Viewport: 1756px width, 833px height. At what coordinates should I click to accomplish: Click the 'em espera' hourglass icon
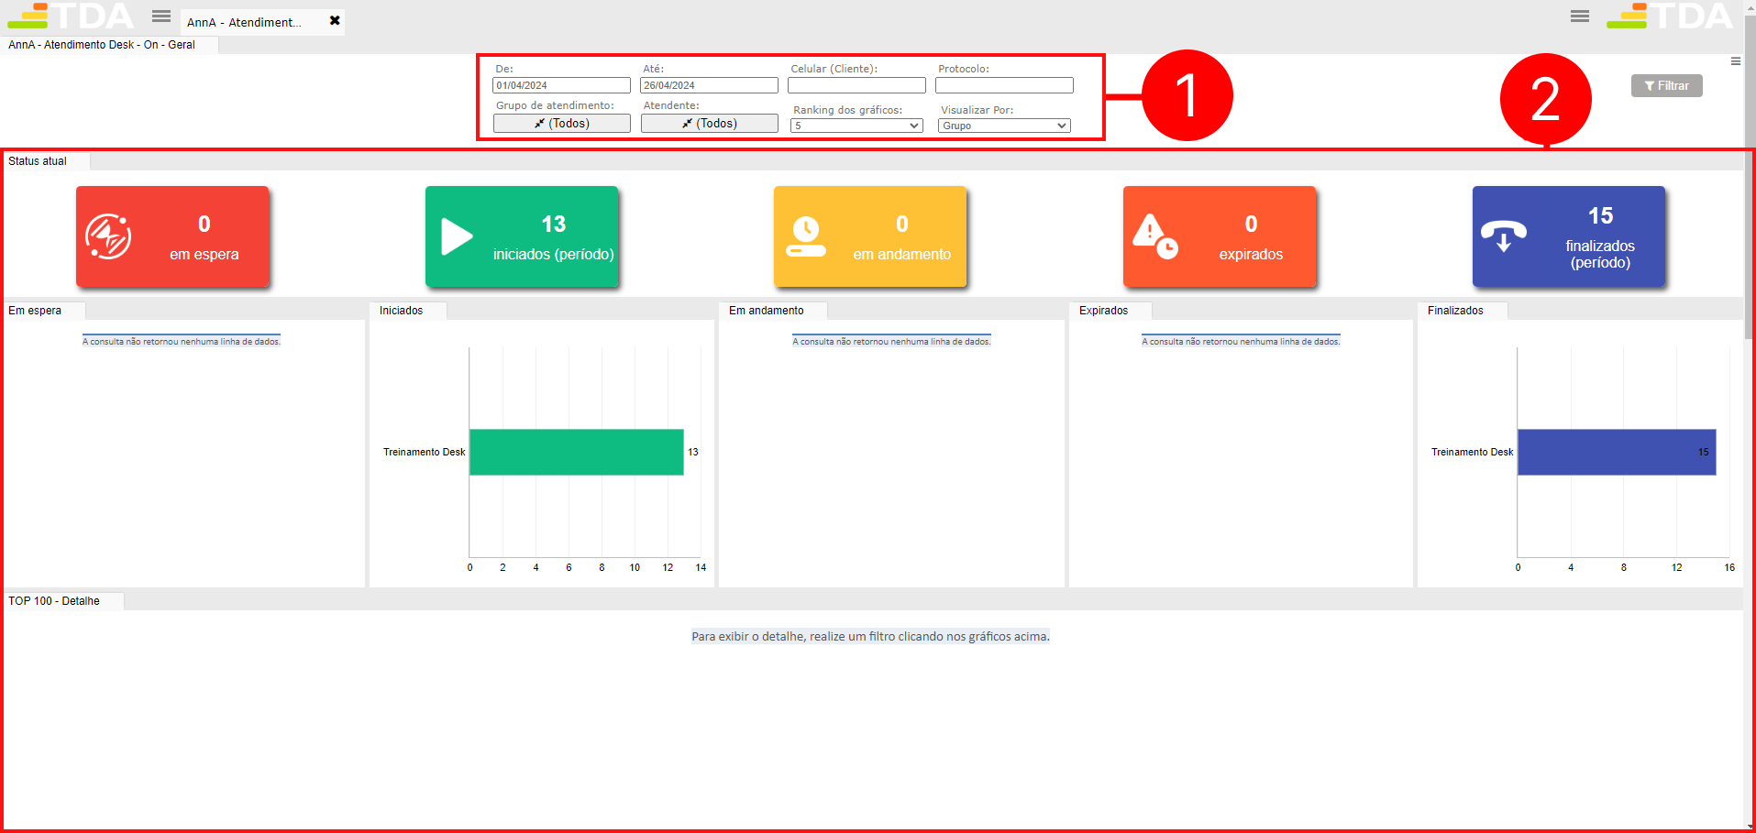[x=108, y=236]
